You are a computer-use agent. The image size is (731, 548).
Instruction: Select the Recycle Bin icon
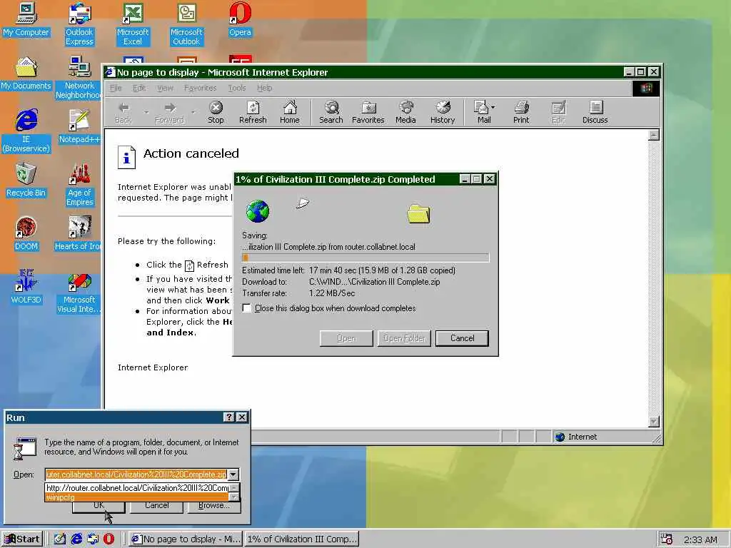(26, 180)
